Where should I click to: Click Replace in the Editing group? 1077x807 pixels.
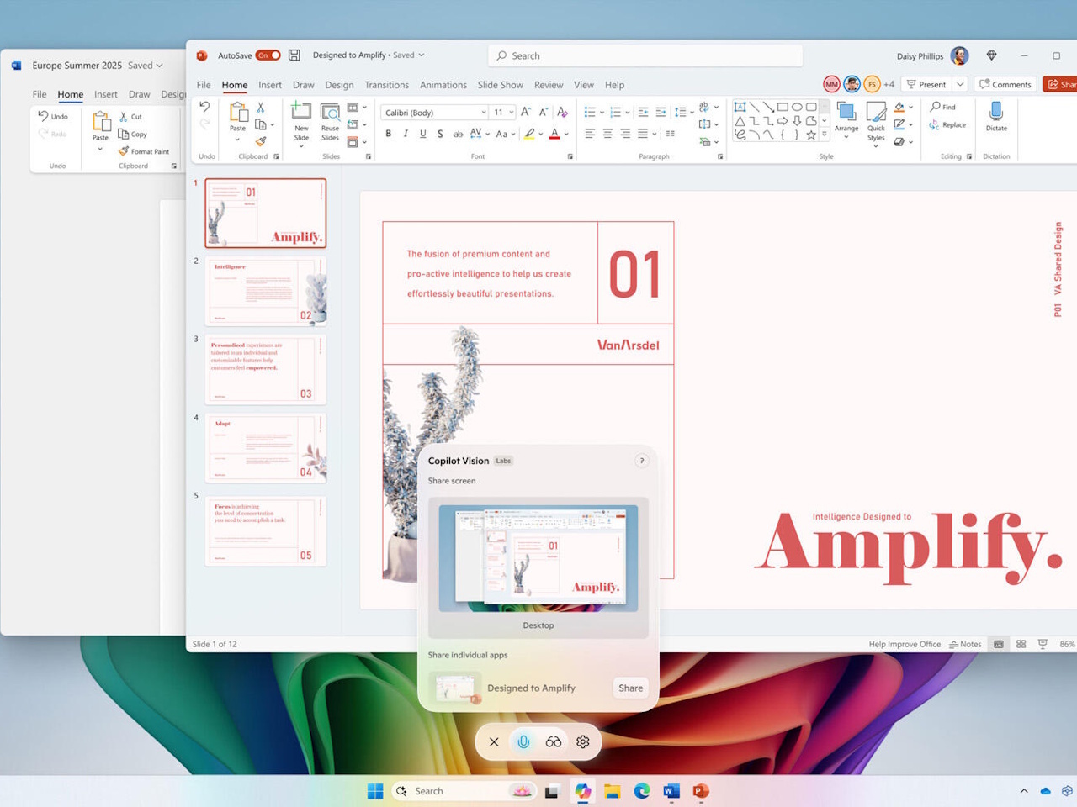(x=947, y=124)
